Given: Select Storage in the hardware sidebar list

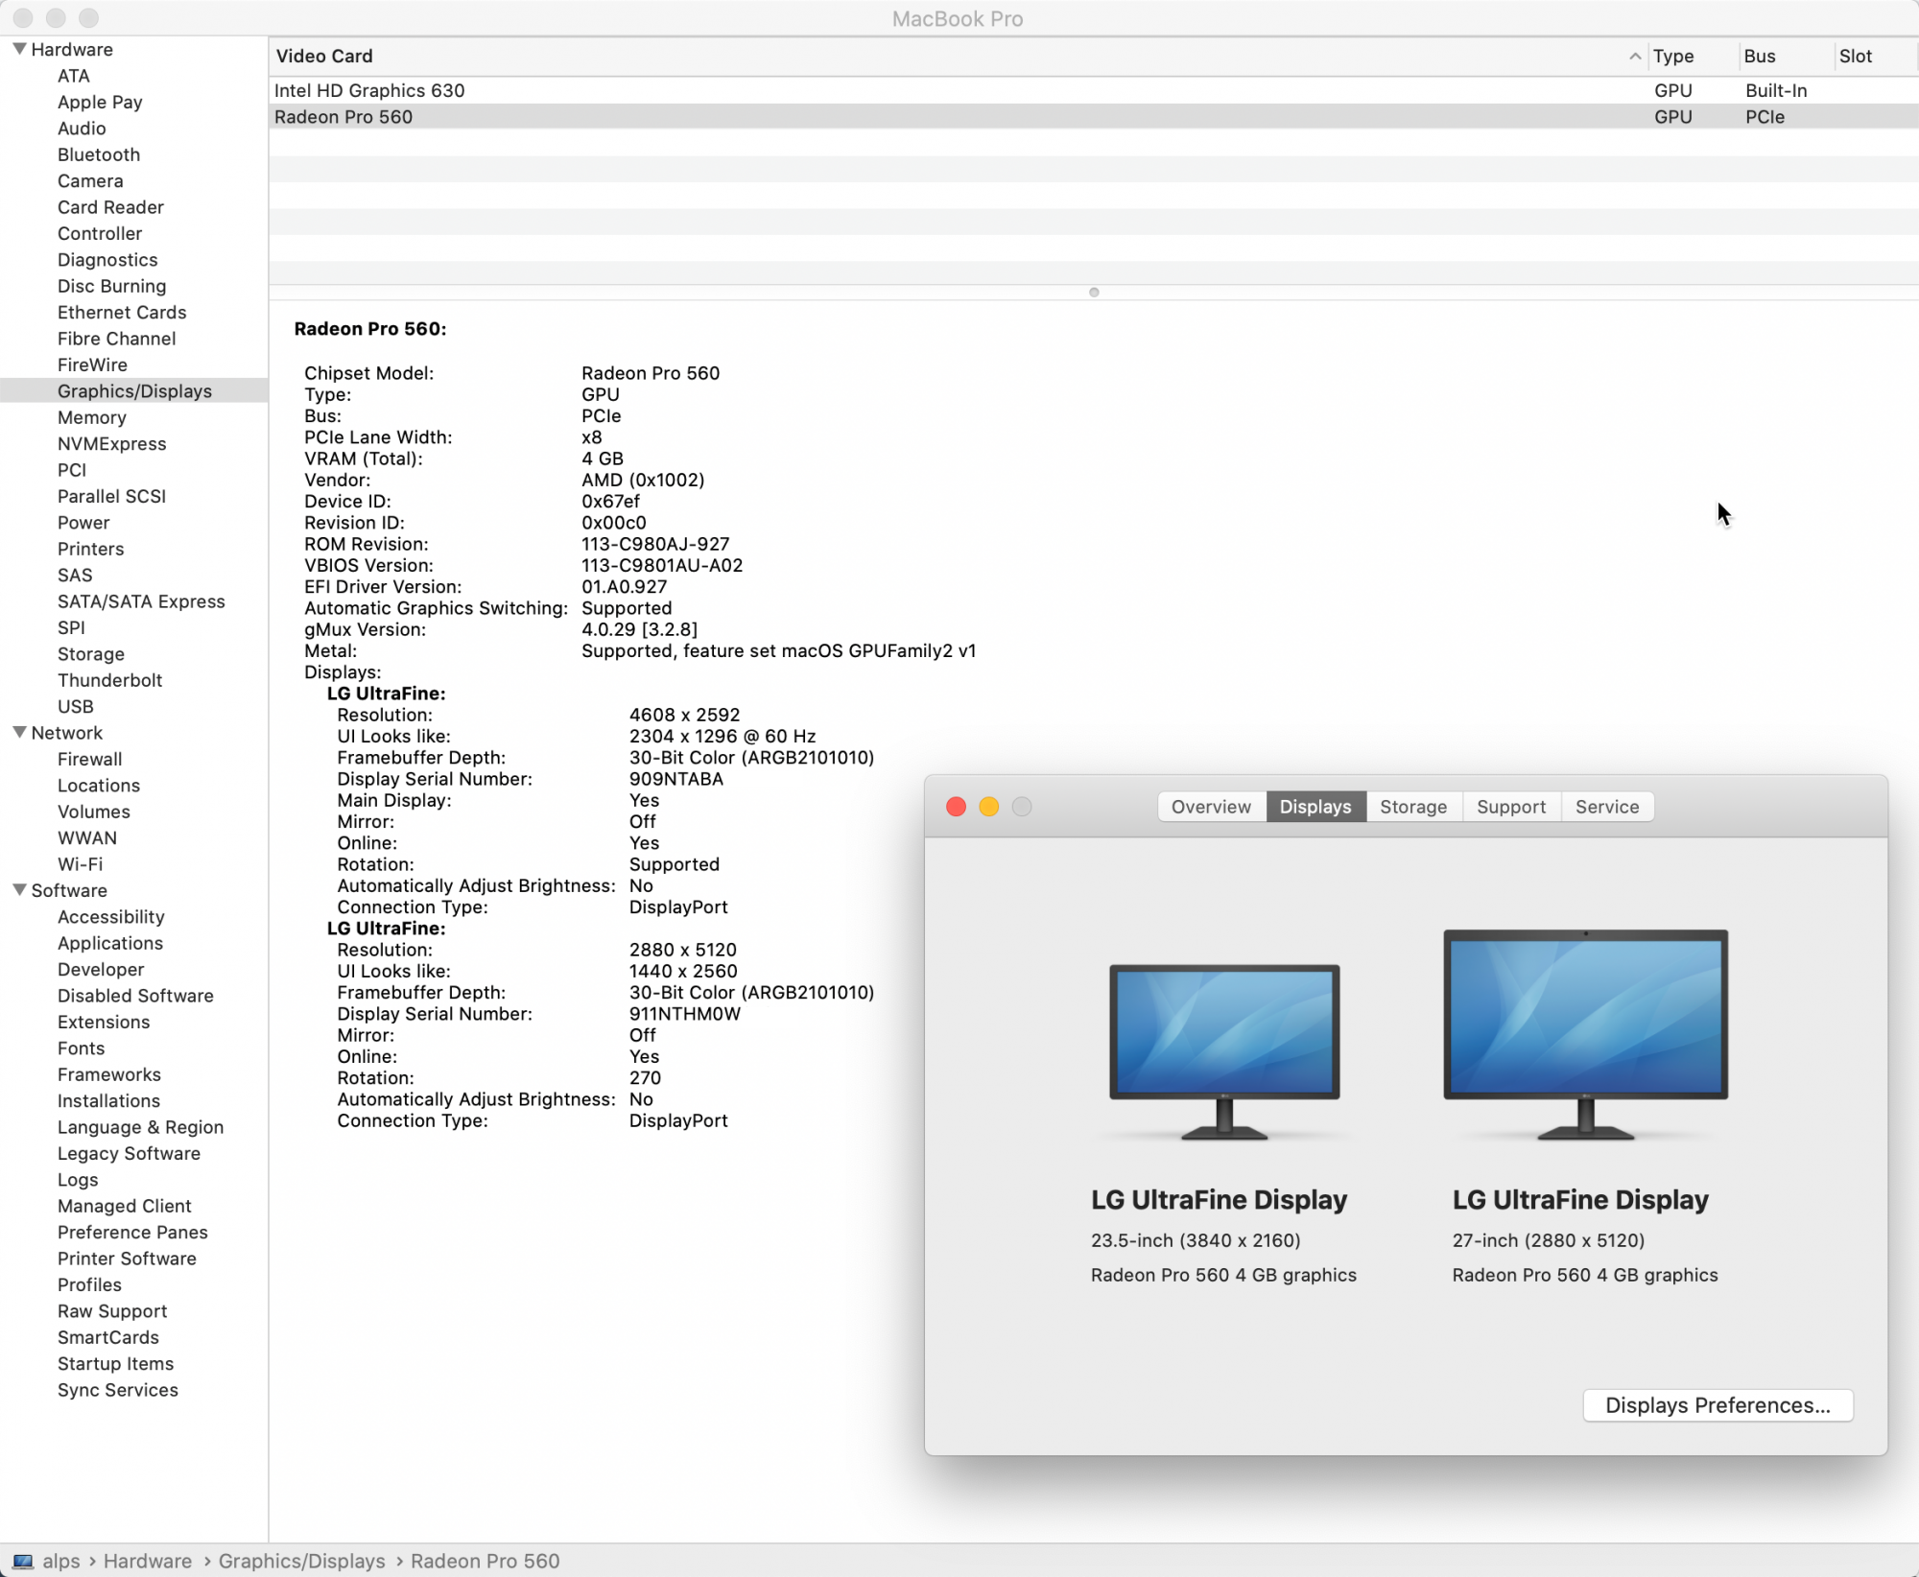Looking at the screenshot, I should (91, 654).
